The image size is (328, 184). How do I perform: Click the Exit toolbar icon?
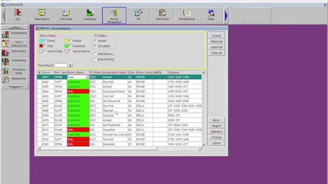17,15
